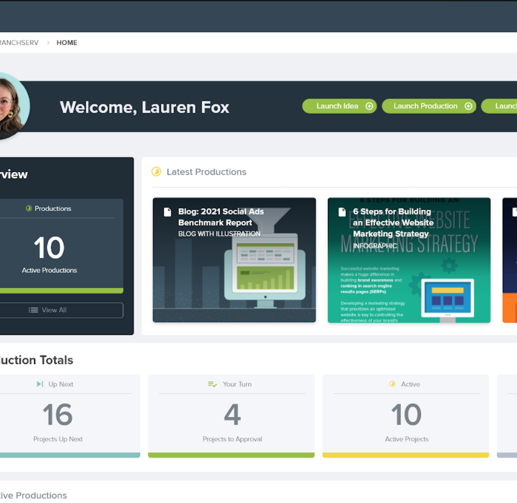Navigate to the RANCHSERV breadcrumb link
Viewport: 517px width, 503px height.
pyautogui.click(x=19, y=43)
